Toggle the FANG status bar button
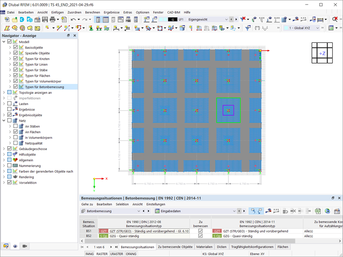 [x=89, y=254]
